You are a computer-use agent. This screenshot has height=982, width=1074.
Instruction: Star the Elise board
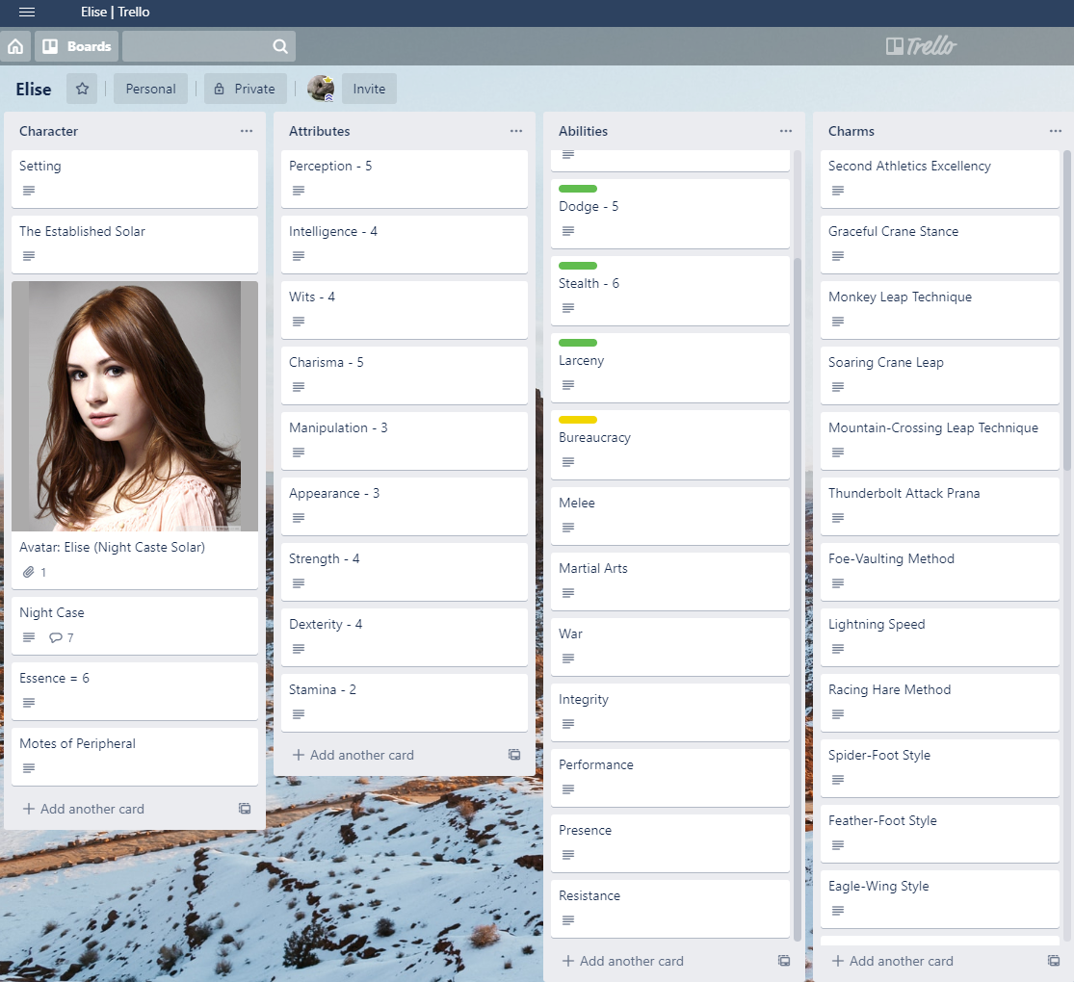(x=81, y=89)
